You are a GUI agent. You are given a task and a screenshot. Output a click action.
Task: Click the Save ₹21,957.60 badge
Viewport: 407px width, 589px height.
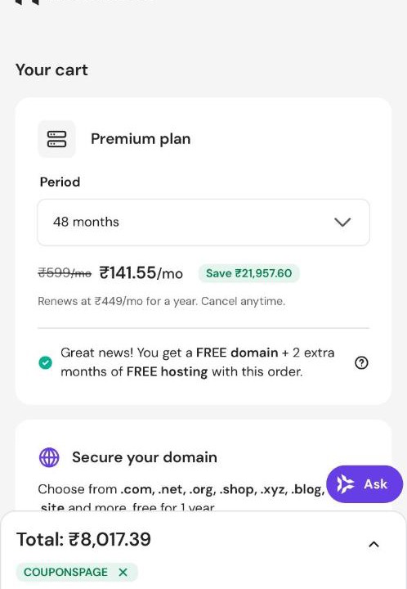248,273
